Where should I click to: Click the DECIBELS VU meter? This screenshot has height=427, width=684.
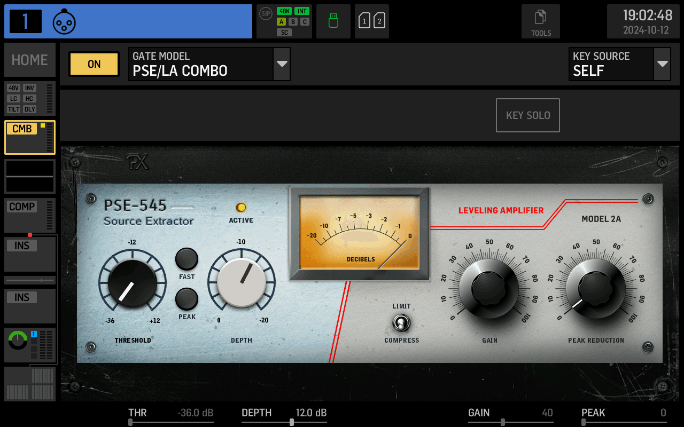359,233
